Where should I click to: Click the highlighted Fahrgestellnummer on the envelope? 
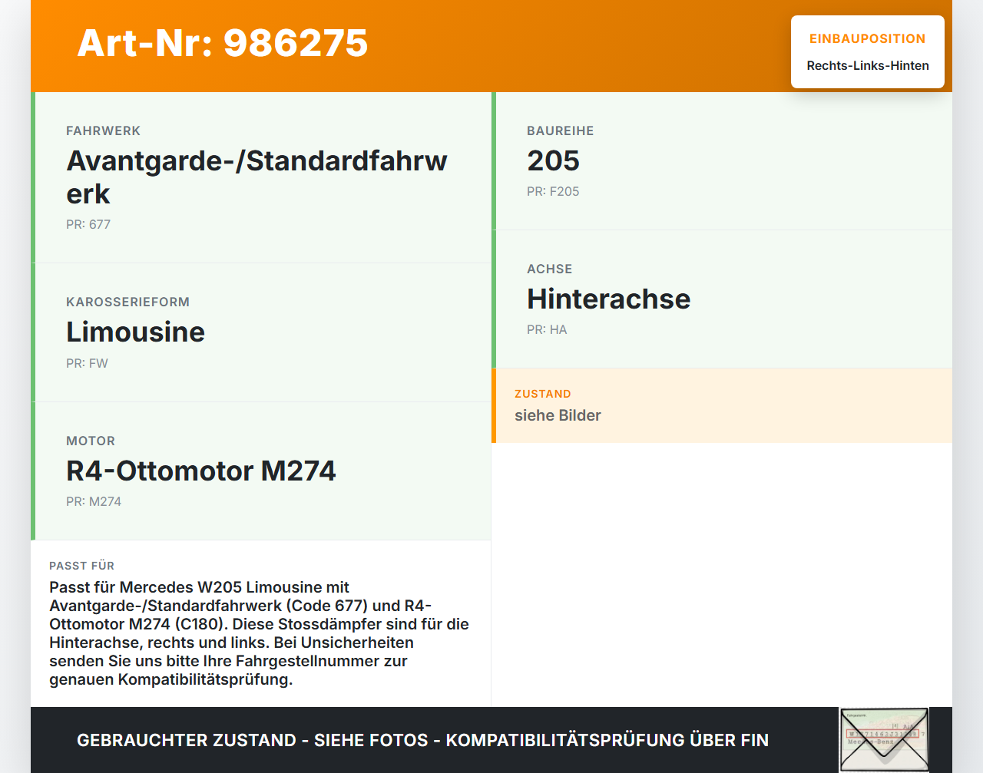884,735
